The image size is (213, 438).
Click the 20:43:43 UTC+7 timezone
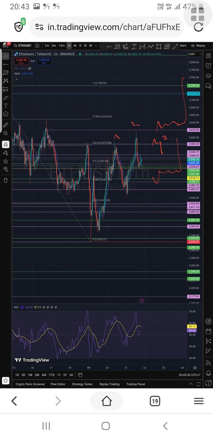tap(189, 375)
